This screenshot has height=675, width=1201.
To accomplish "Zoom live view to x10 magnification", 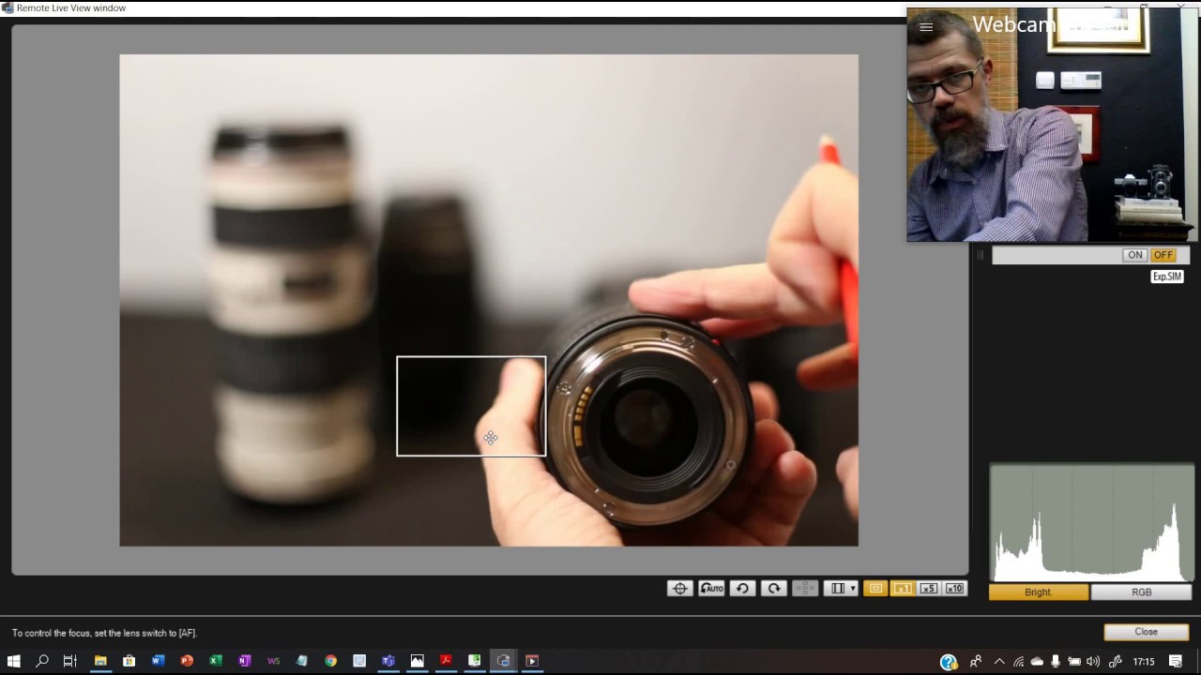I will pos(954,589).
